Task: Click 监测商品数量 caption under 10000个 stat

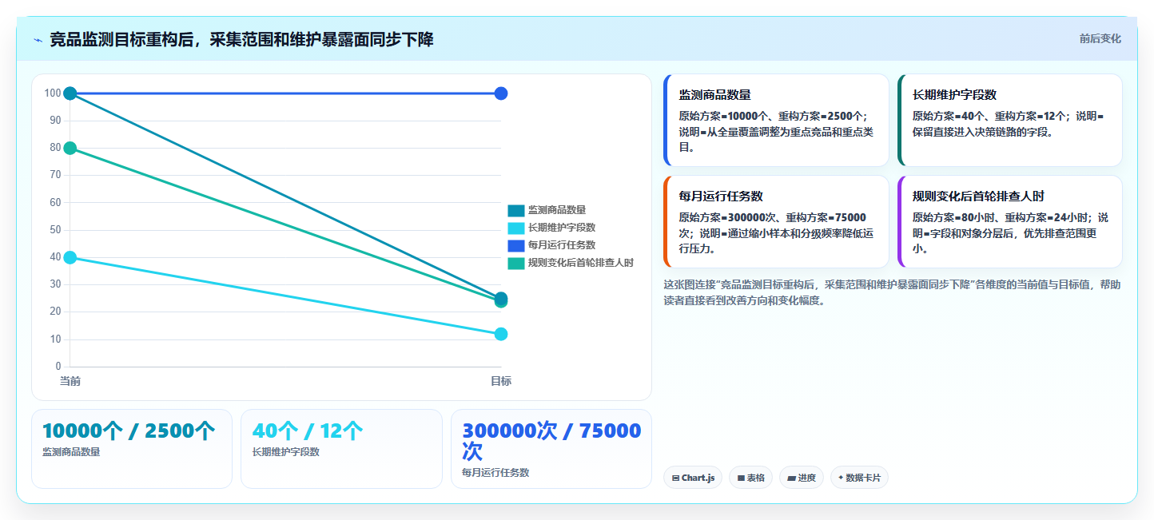Action: pyautogui.click(x=71, y=452)
